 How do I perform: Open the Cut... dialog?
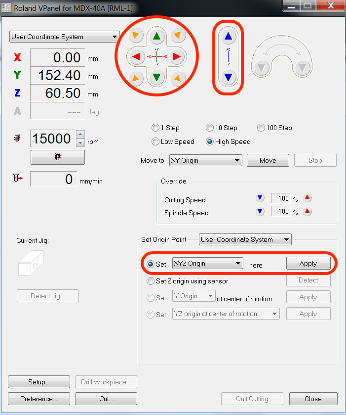(x=106, y=399)
